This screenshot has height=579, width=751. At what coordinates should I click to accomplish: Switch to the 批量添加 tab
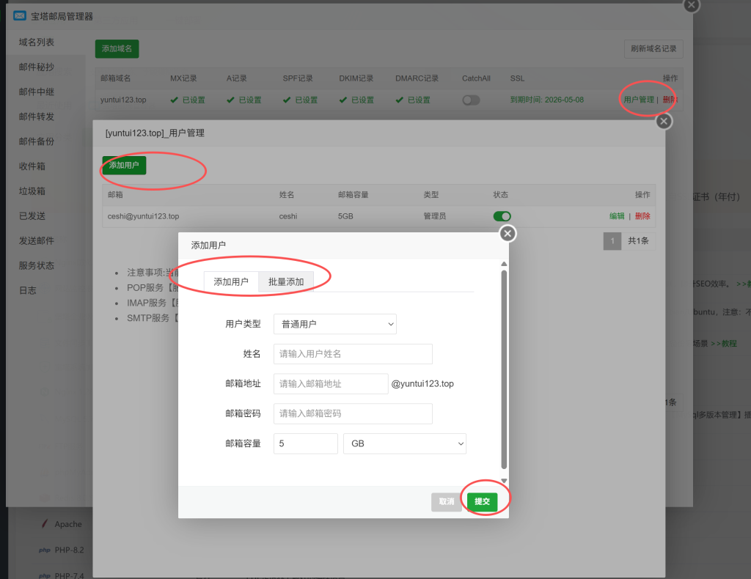pos(286,281)
